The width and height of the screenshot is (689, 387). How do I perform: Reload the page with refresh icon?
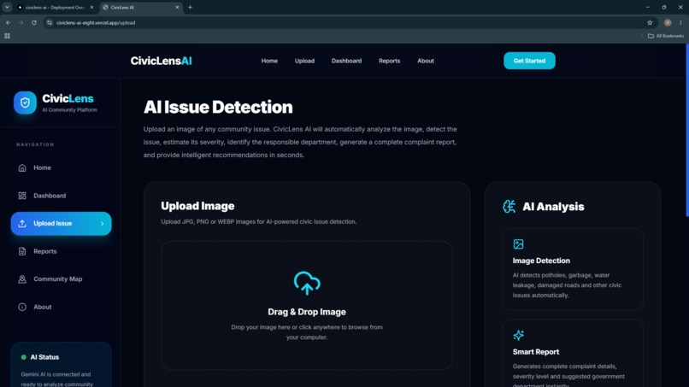(x=34, y=22)
